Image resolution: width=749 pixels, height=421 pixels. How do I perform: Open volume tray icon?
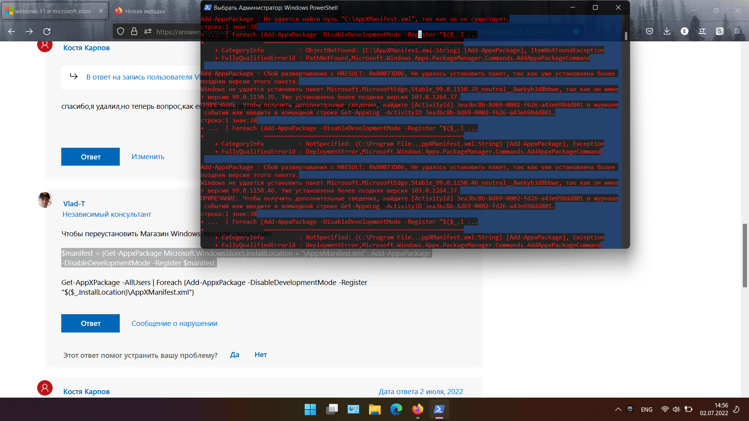click(x=676, y=409)
